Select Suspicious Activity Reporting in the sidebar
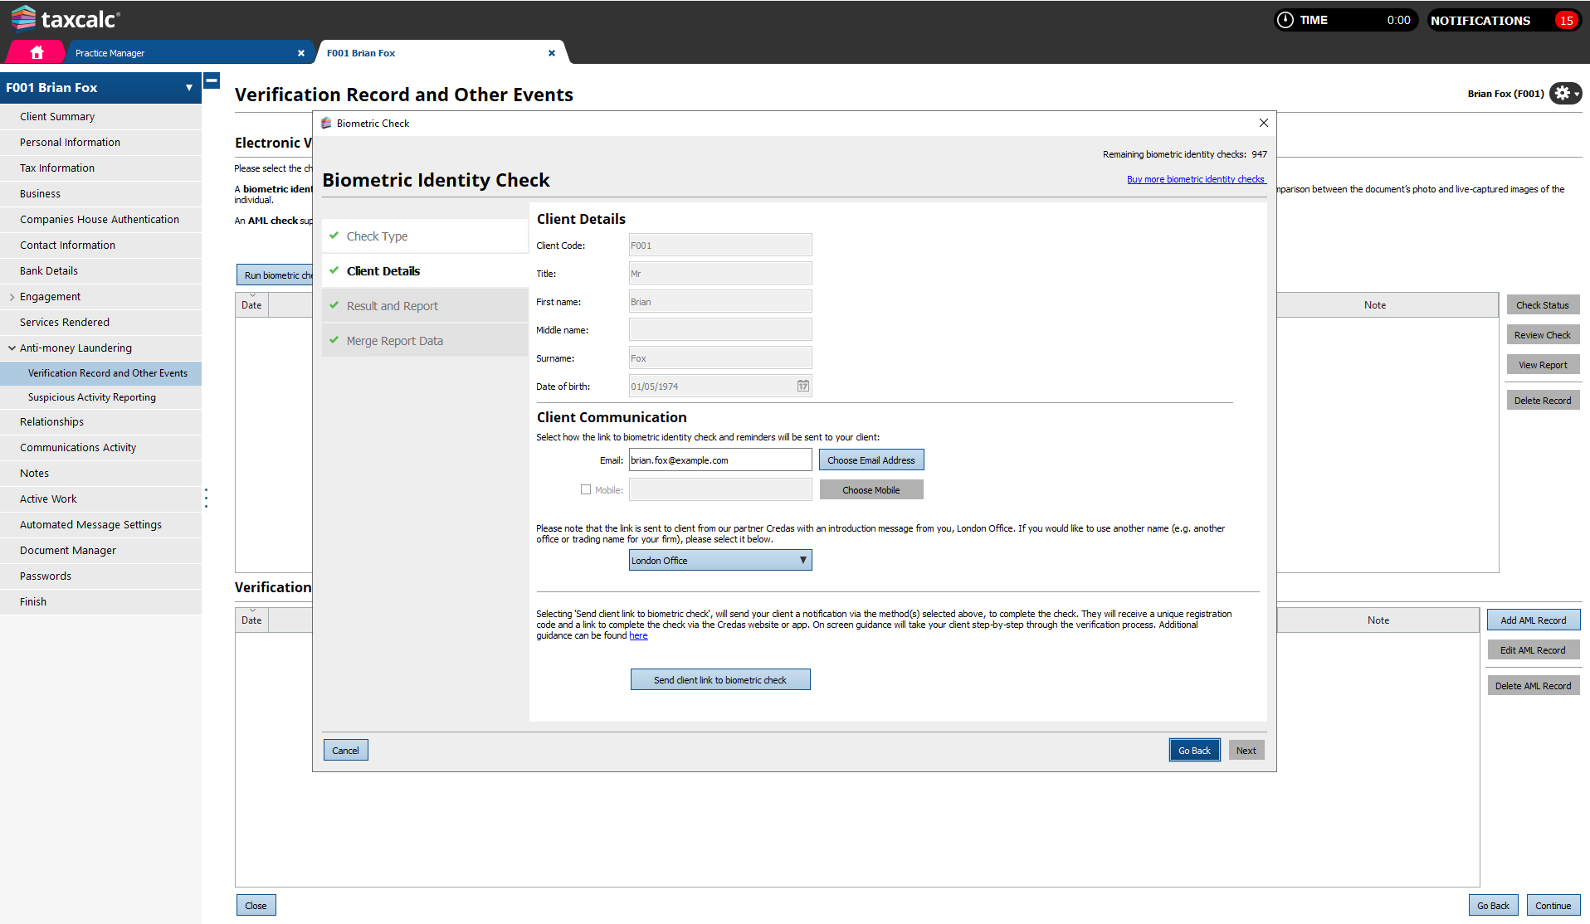This screenshot has width=1590, height=924. coord(92,396)
